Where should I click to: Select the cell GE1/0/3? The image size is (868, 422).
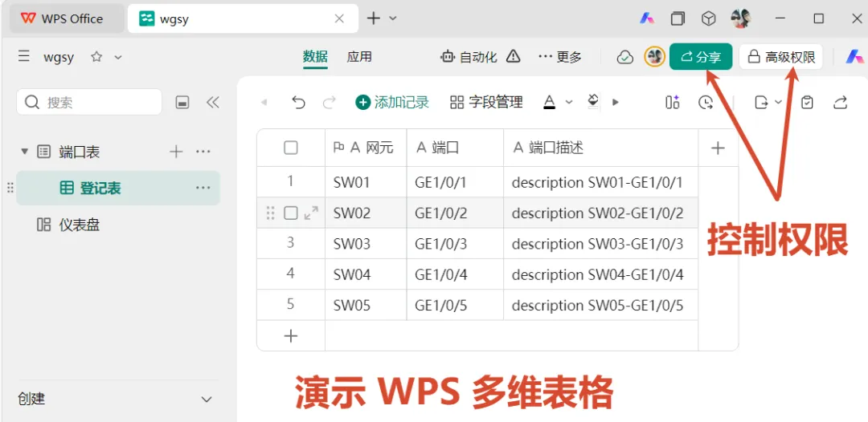point(455,244)
